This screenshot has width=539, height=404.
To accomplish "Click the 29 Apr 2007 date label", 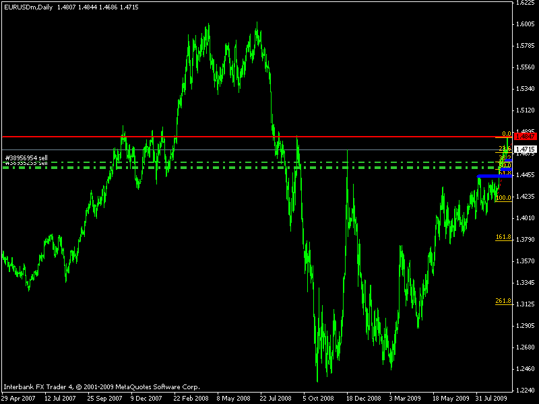I will click(x=19, y=398).
